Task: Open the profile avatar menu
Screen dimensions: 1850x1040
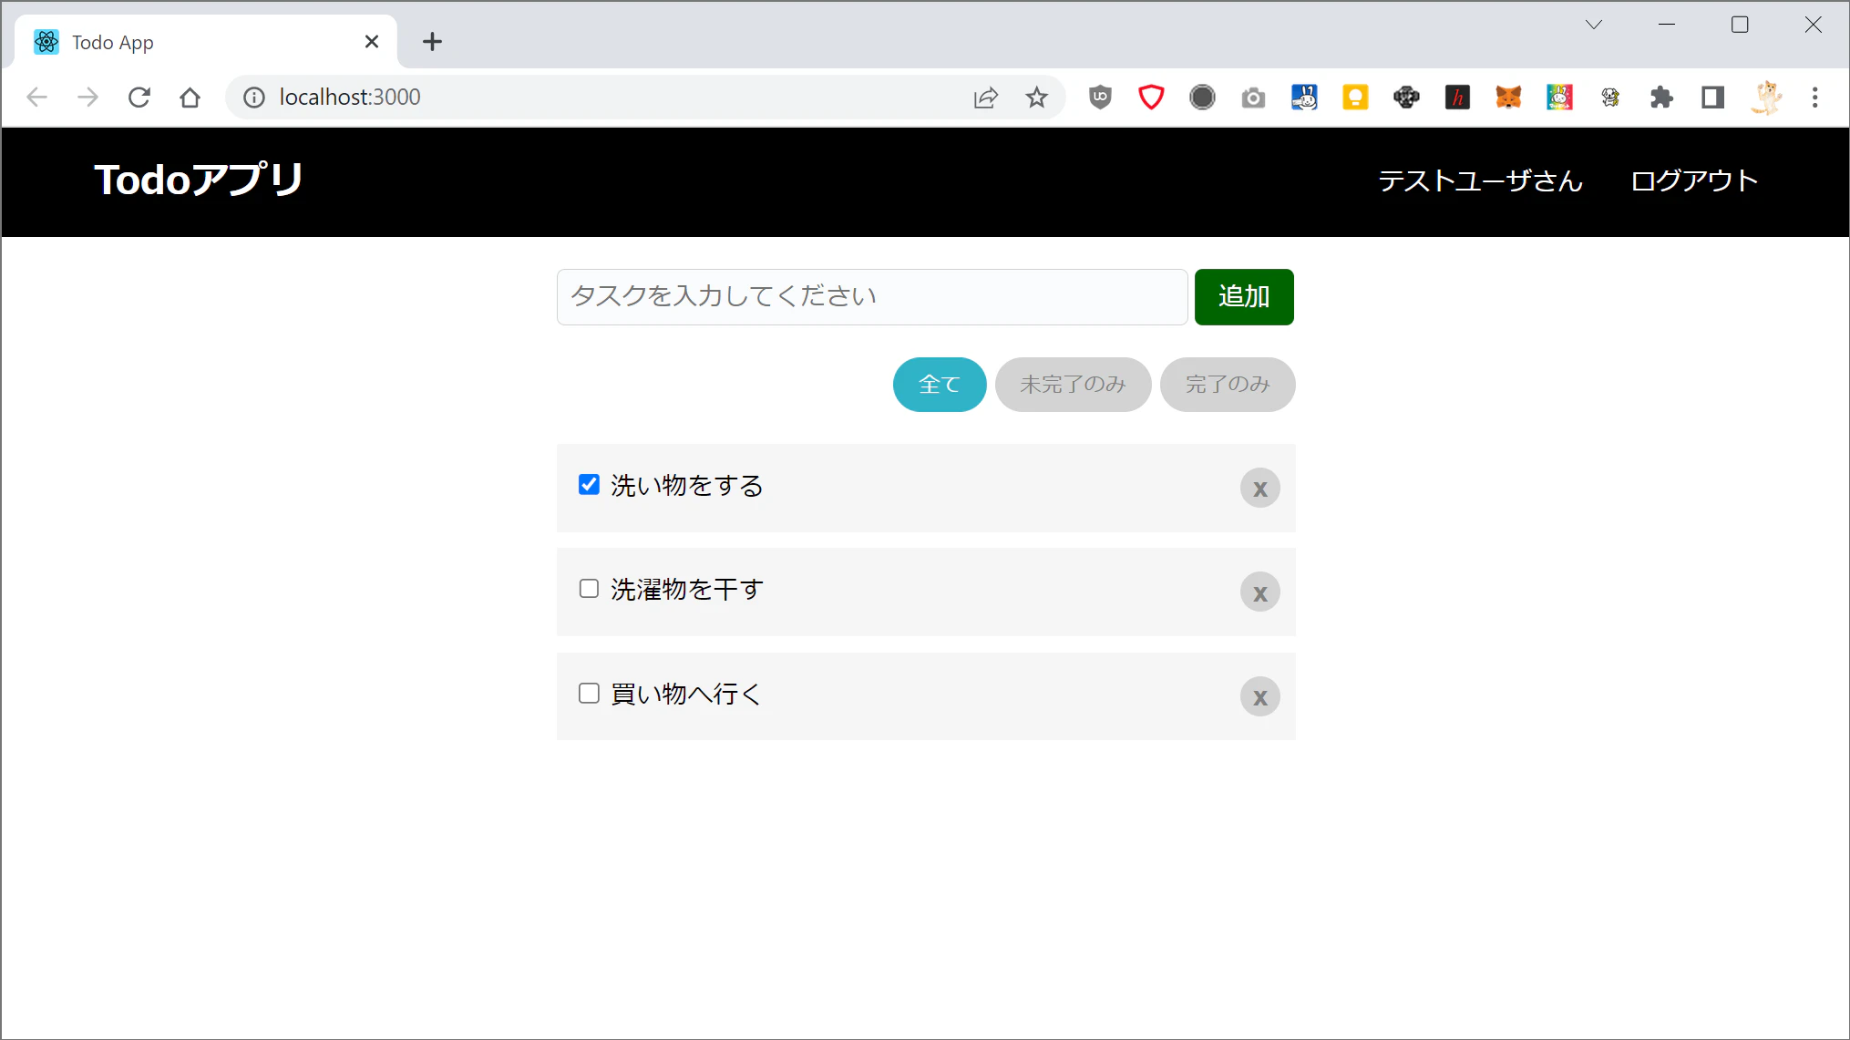Action: click(1765, 98)
